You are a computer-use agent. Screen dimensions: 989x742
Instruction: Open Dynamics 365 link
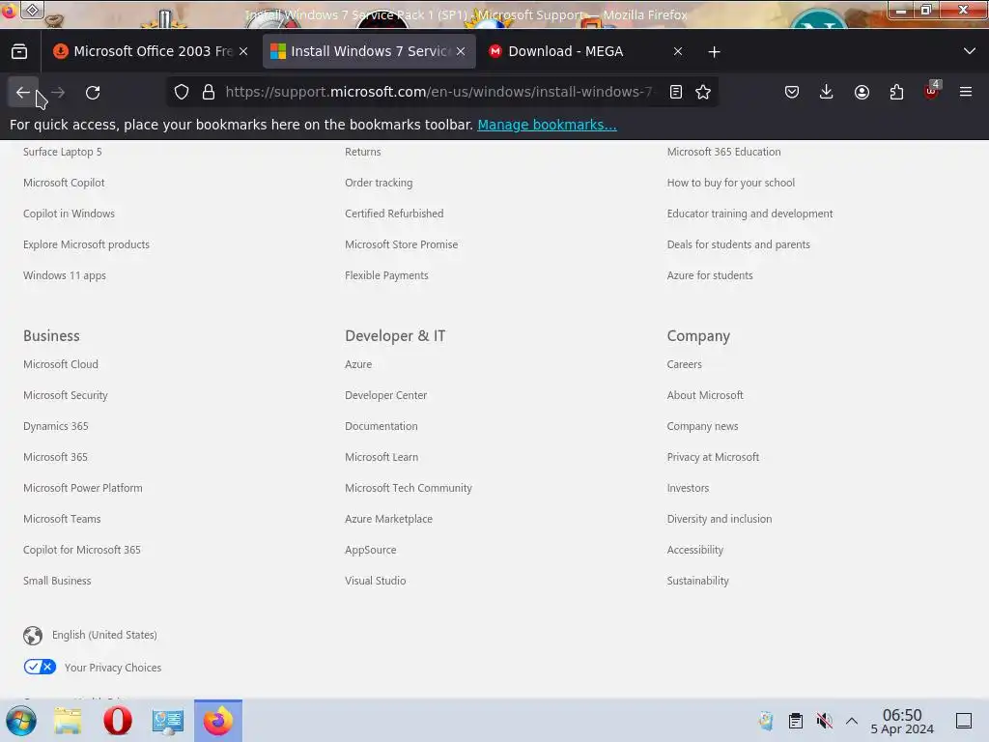55,426
